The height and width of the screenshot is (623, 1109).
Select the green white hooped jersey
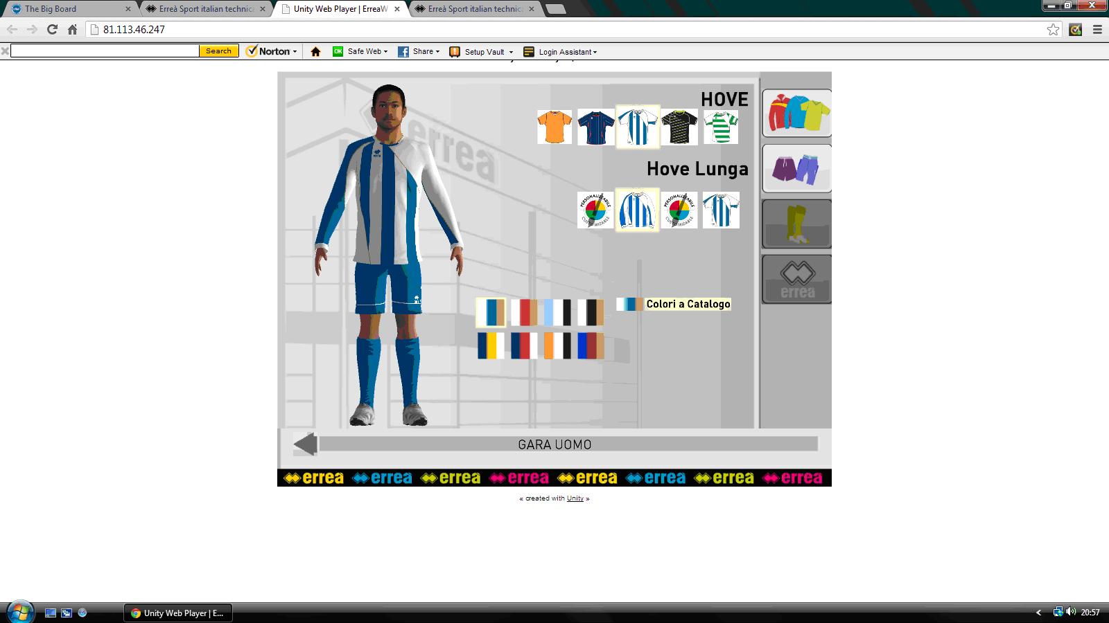[721, 127]
